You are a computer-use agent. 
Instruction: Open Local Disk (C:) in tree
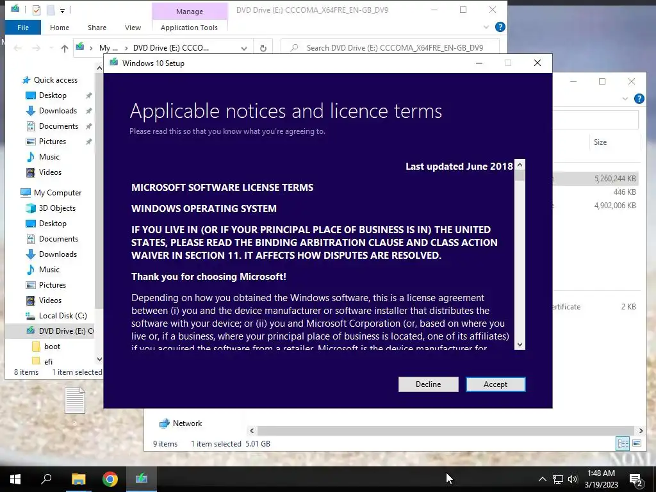[x=63, y=316]
